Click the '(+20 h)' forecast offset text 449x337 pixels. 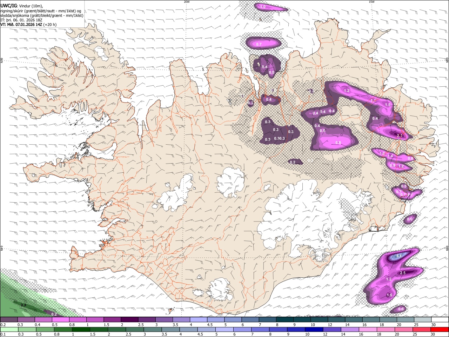(50, 25)
